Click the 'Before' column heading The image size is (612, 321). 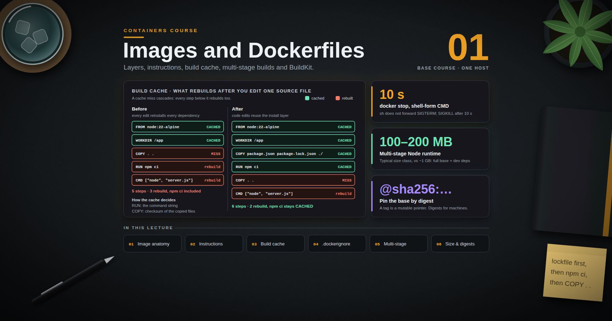pos(139,109)
